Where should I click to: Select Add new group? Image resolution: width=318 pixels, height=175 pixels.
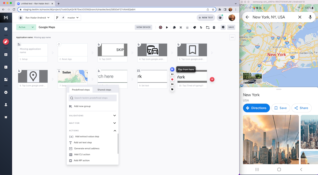pos(82,106)
